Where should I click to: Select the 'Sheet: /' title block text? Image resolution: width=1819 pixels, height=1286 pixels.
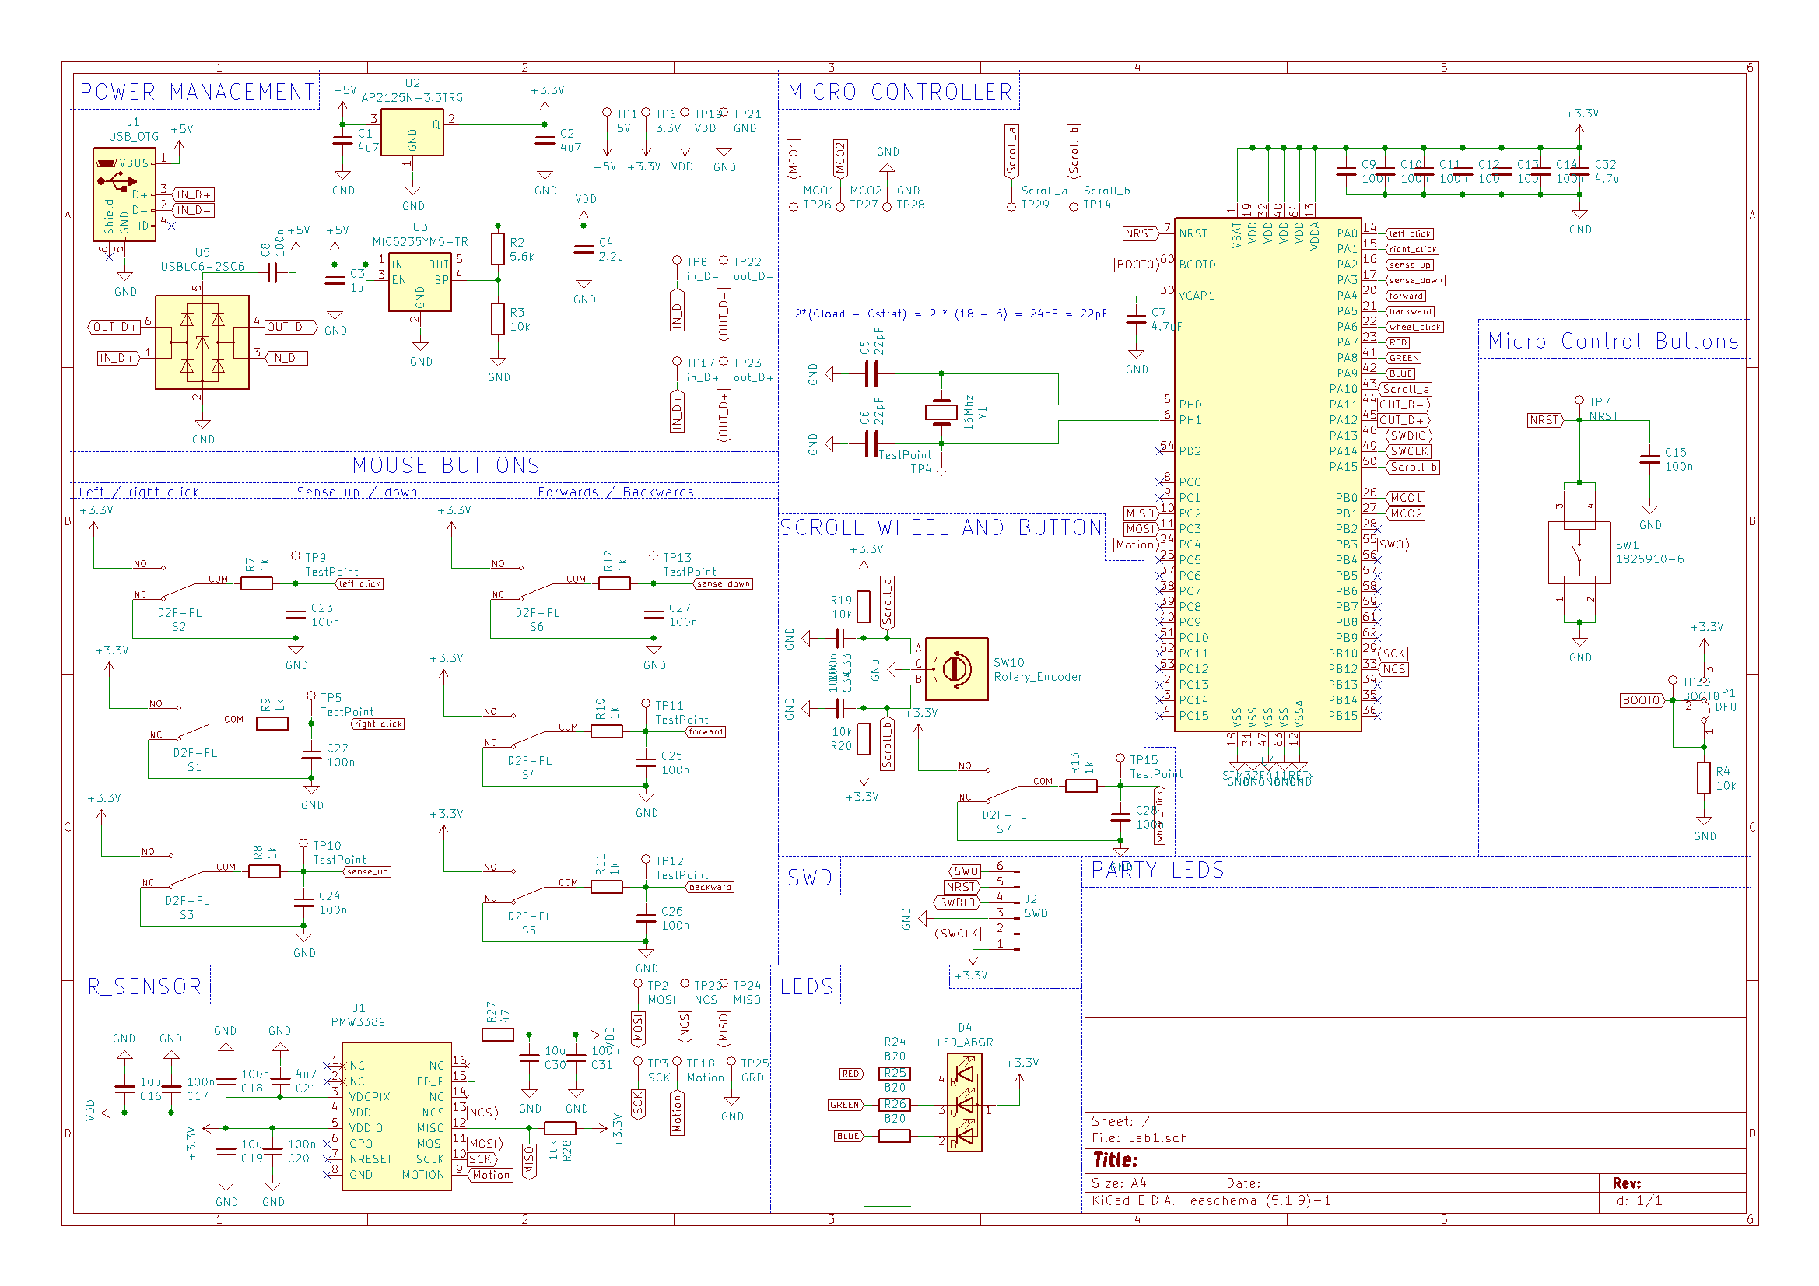[x=1120, y=1121]
